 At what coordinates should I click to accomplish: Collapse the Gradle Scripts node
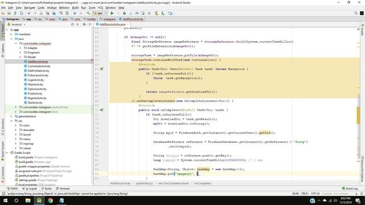pos(7,153)
